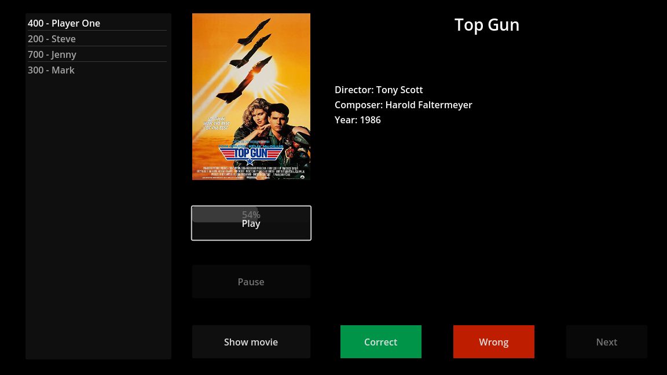This screenshot has height=375, width=667.
Task: Select '200 - Steve' in the scoreboard
Action: 97,39
